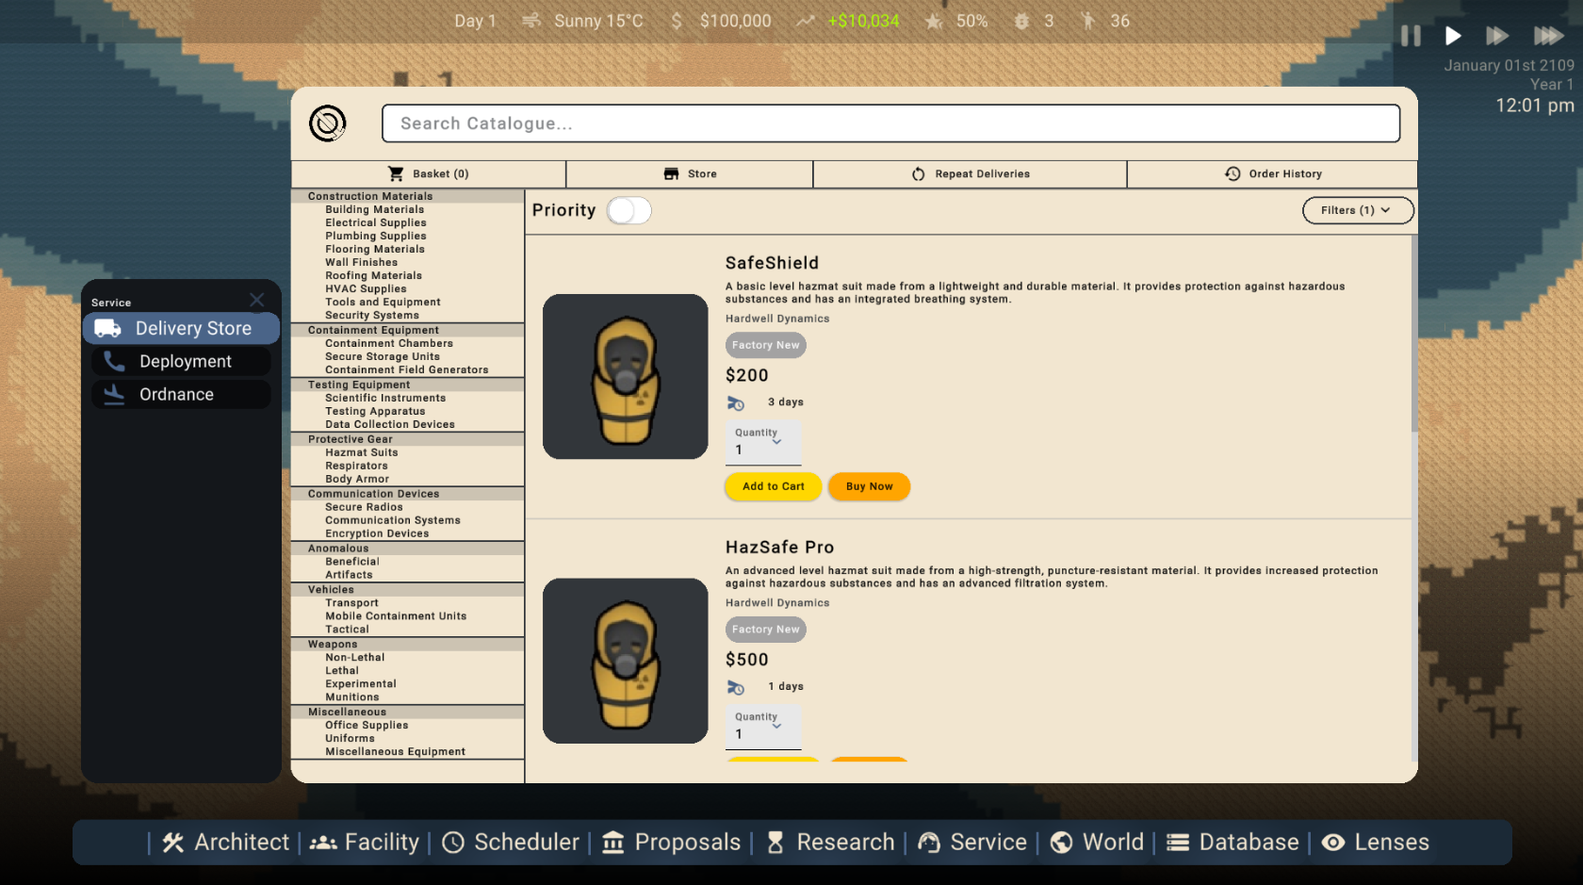The height and width of the screenshot is (885, 1583).
Task: Select Non-Lethal weapons category
Action: point(355,658)
